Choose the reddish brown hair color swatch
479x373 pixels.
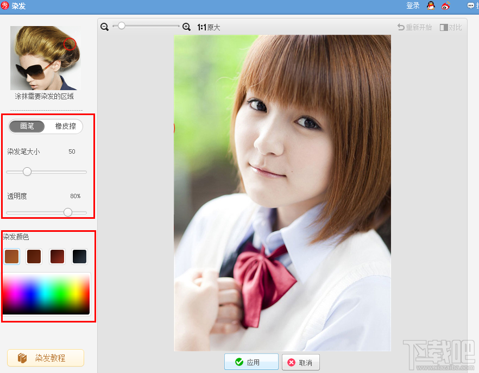[x=57, y=256]
